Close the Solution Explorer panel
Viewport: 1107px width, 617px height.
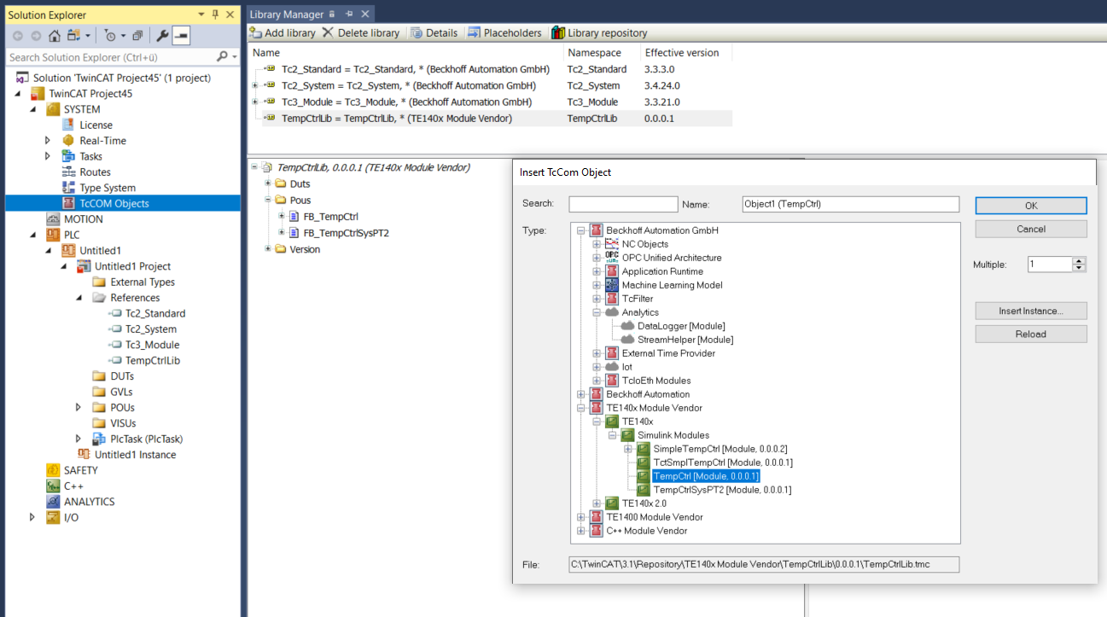[229, 15]
